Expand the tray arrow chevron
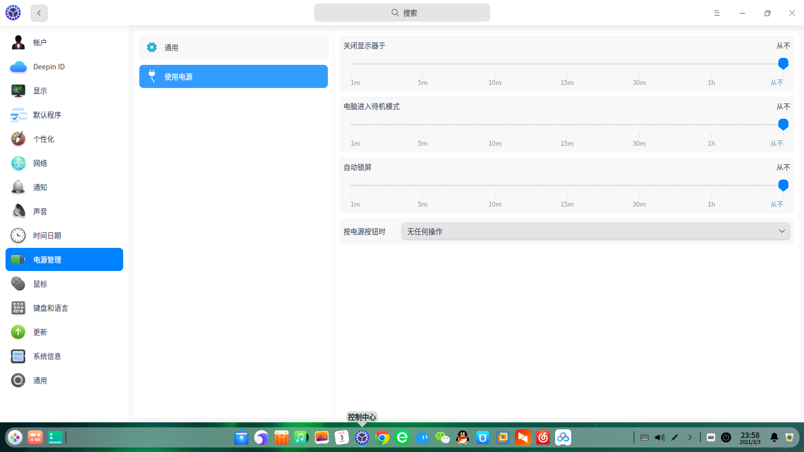804x452 pixels. (x=690, y=437)
